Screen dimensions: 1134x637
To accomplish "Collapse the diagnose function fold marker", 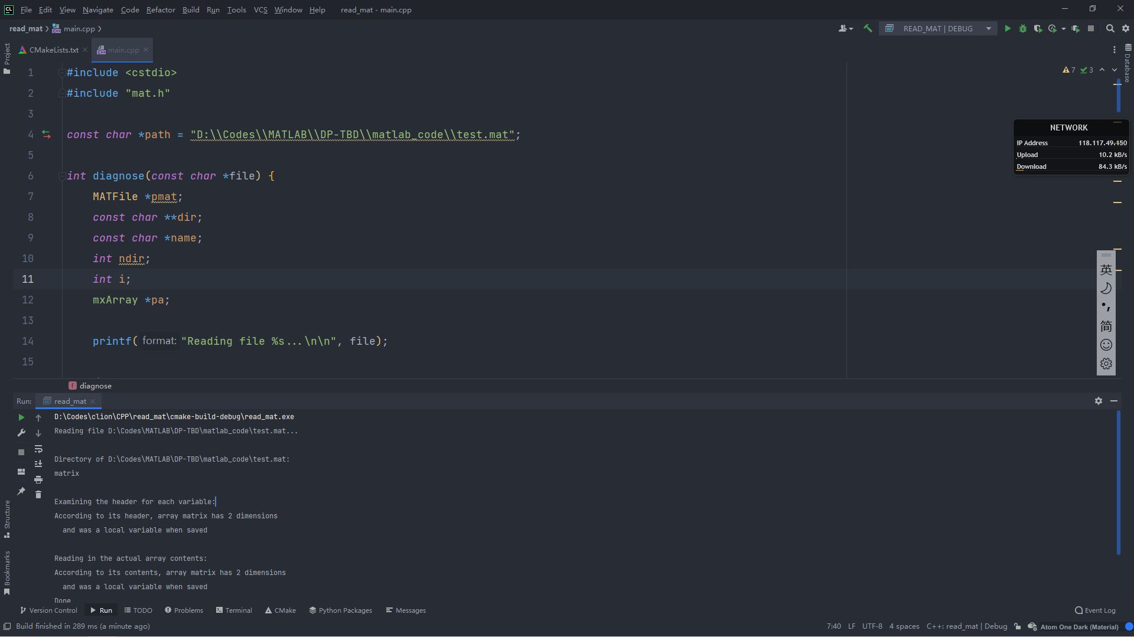I will click(x=61, y=176).
